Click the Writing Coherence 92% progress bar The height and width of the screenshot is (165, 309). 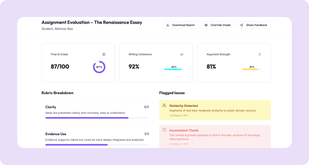[173, 69]
